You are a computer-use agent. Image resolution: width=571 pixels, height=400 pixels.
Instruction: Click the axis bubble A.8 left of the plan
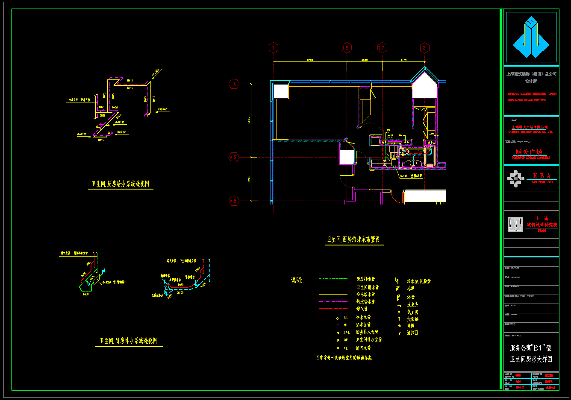233,200
